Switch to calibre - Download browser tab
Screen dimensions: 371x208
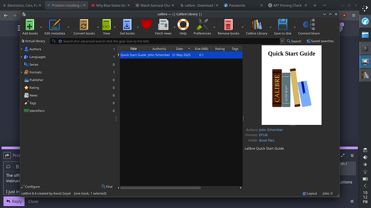(199, 5)
